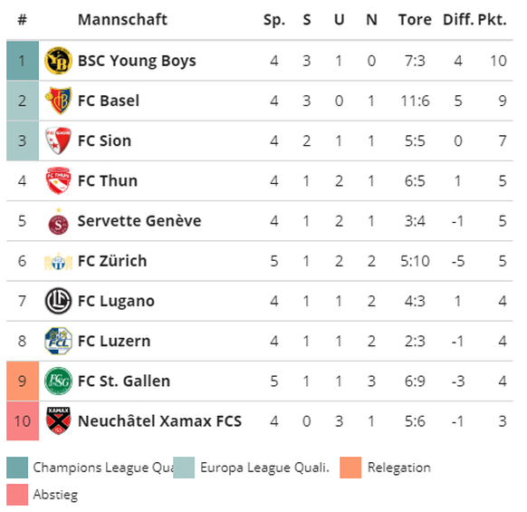Click the Champions League Quali legend swatch

pyautogui.click(x=17, y=468)
